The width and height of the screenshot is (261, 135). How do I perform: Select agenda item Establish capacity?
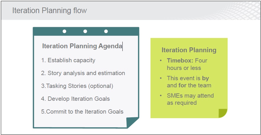tap(68, 60)
